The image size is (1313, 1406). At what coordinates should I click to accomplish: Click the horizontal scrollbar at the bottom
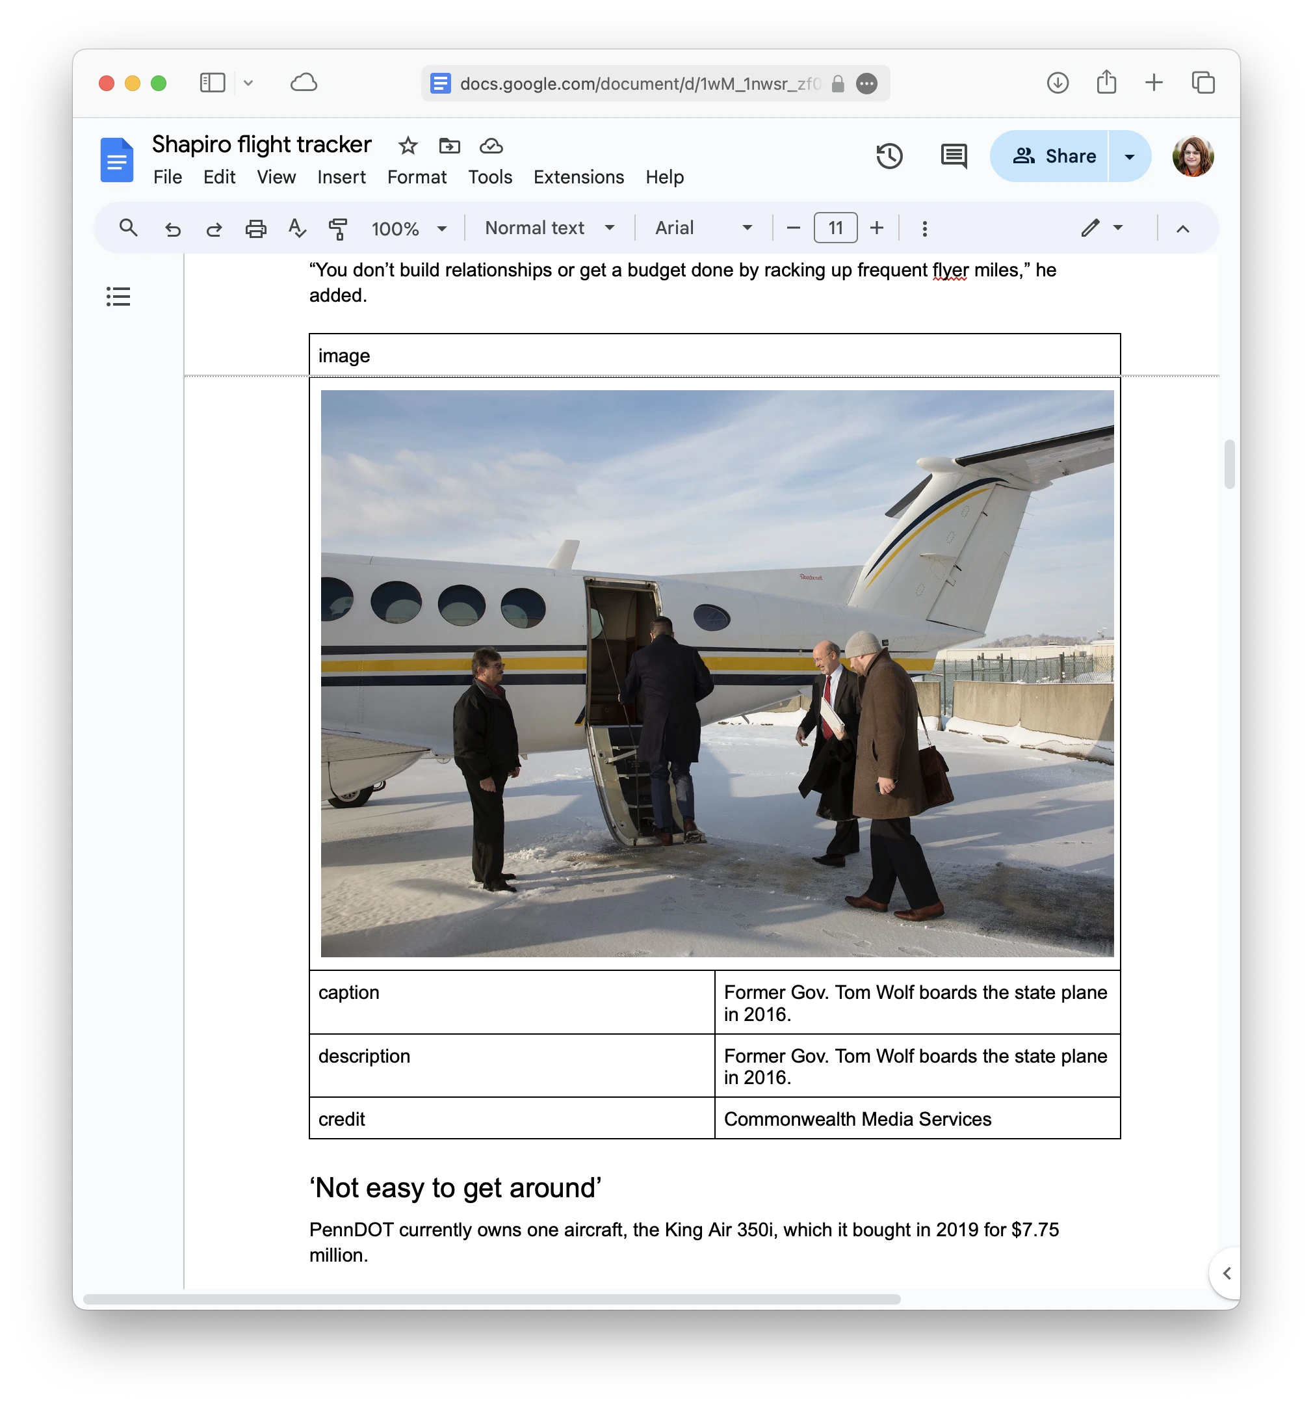click(x=491, y=1299)
